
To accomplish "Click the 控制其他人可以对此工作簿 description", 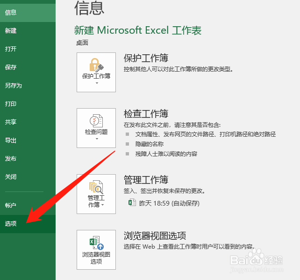I will pyautogui.click(x=179, y=69).
